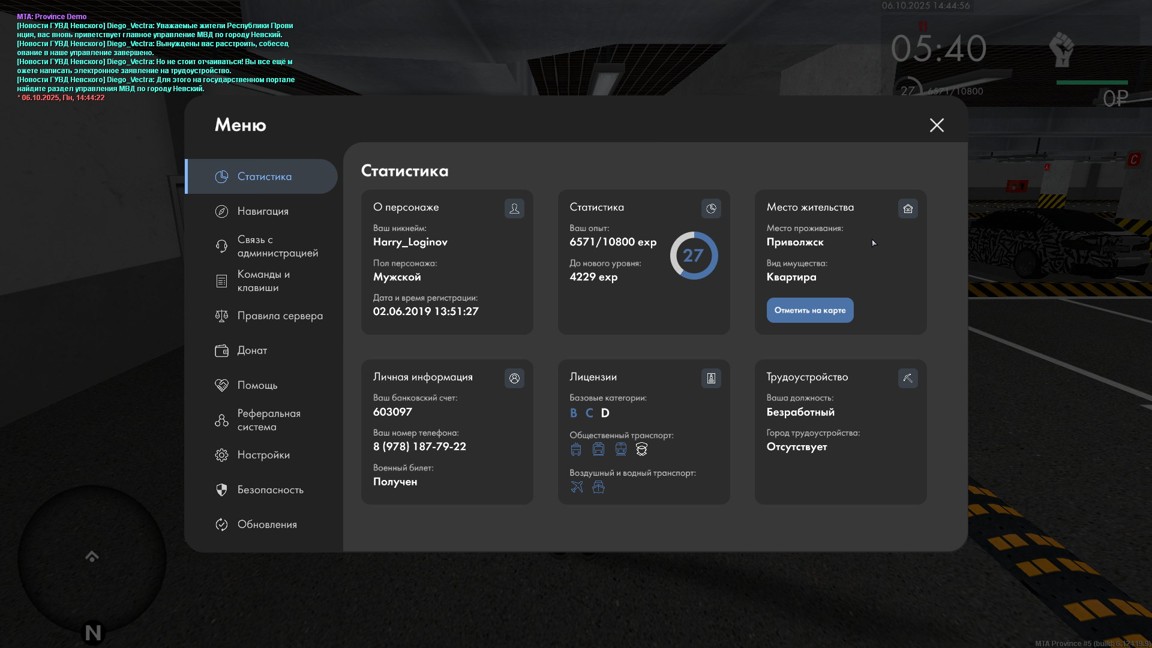Click the pickaxe icon in Трудоустройство card
Viewport: 1152px width, 648px height.
tap(908, 378)
